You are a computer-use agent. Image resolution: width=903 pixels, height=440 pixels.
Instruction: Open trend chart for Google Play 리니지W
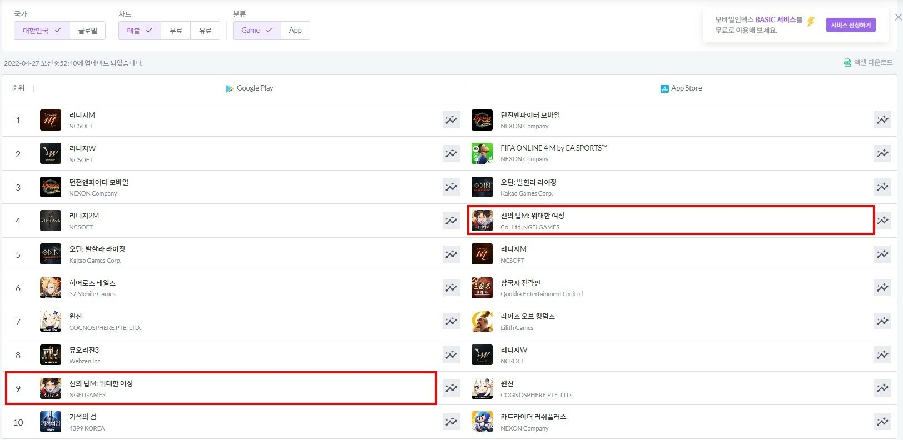coord(451,153)
